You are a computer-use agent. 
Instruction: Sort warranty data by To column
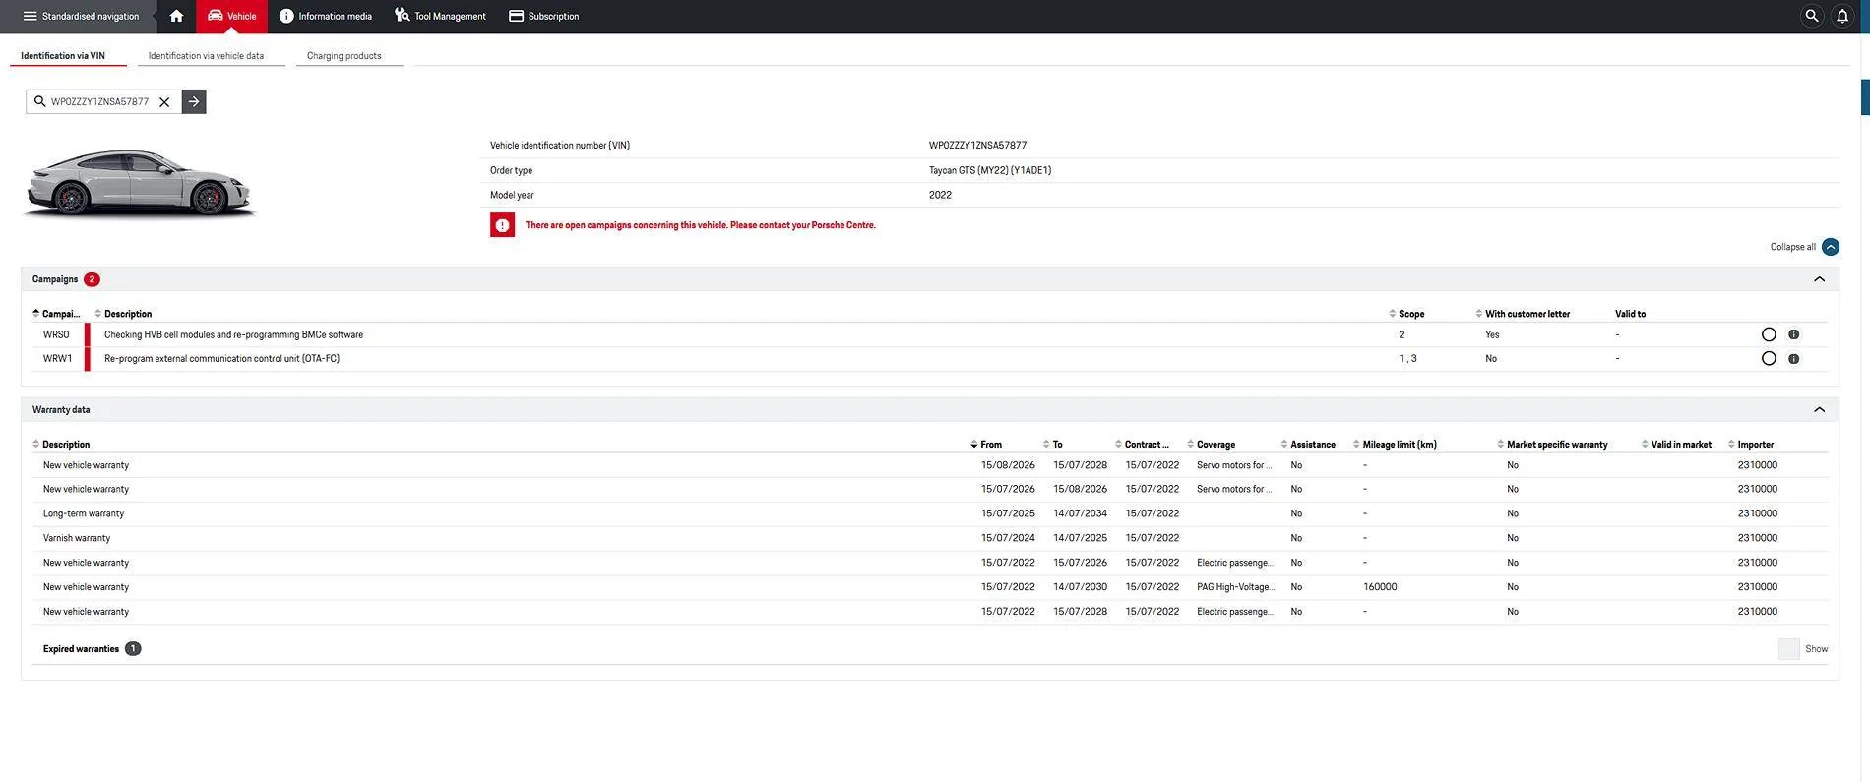1052,445
